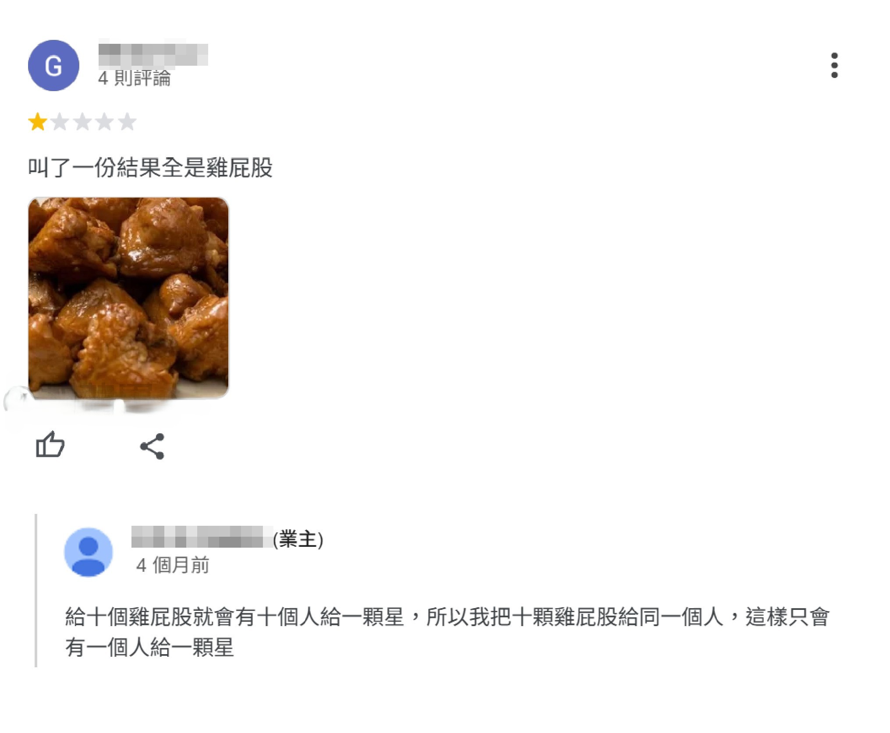Viewport: 890px width, 733px height.
Task: Share this review via share icon
Action: pos(152,446)
